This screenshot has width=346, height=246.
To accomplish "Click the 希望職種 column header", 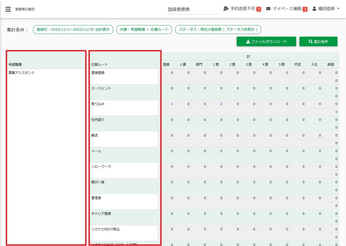I will (16, 64).
